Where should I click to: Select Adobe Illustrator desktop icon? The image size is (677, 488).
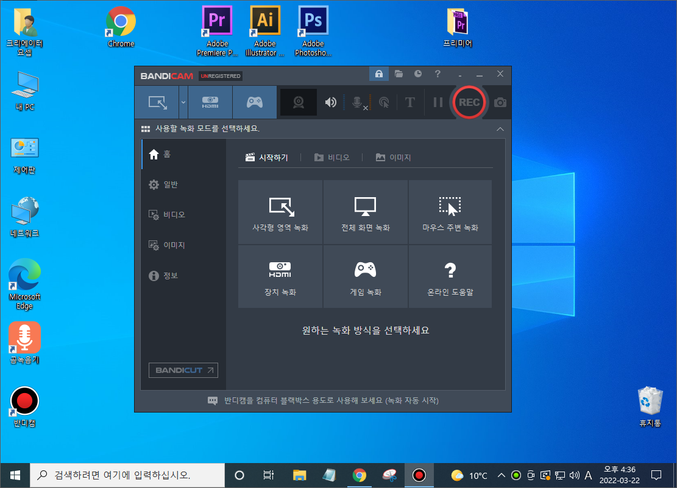coord(264,31)
